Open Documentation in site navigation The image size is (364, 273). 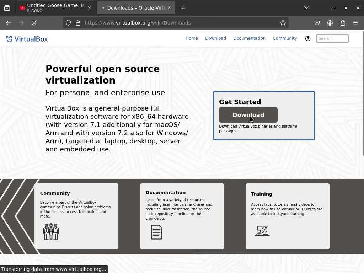coord(249,38)
